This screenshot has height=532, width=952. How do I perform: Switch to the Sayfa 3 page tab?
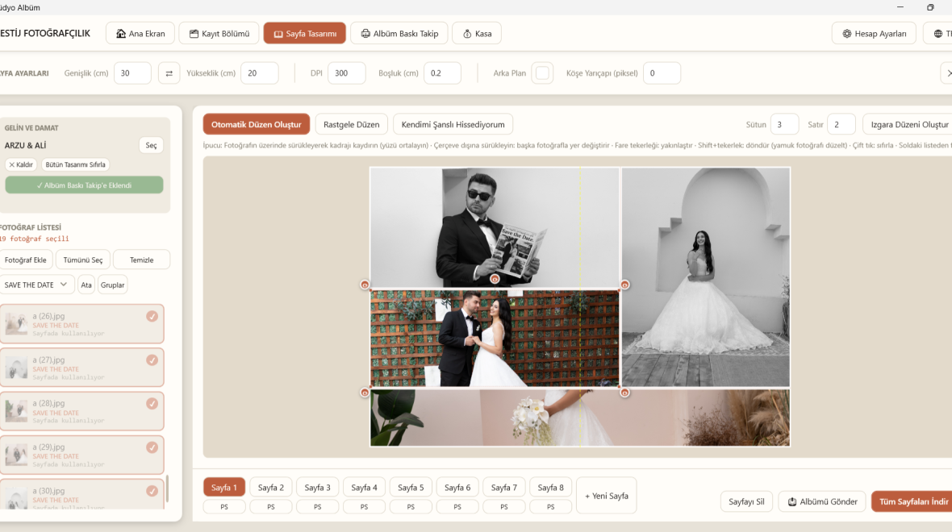(318, 487)
